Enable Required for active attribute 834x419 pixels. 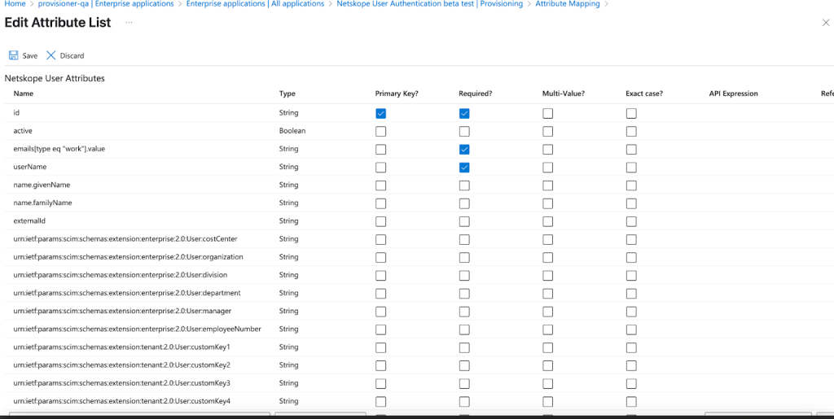[464, 131]
